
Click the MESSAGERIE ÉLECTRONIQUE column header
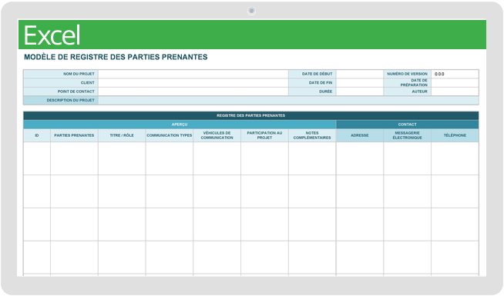[x=407, y=135]
